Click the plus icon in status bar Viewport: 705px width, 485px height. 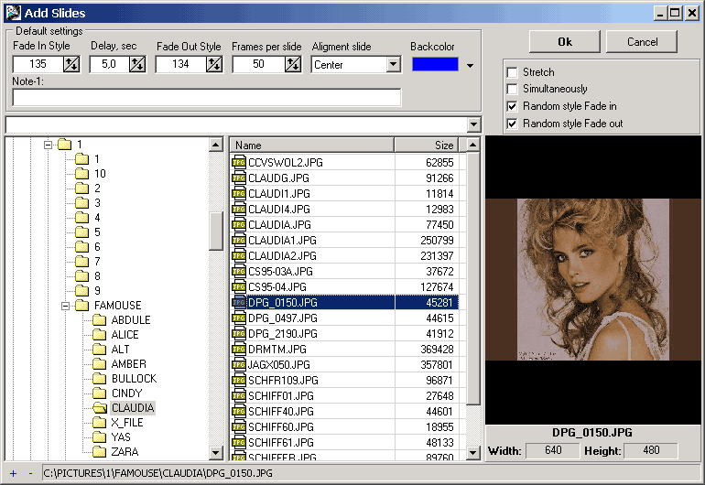[13, 473]
